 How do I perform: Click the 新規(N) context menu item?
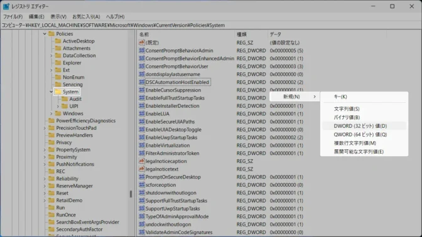[295, 97]
